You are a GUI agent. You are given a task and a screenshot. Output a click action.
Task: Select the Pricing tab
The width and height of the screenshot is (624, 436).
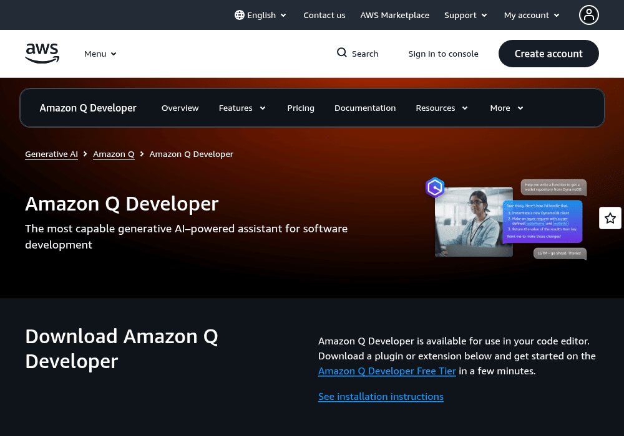click(301, 108)
